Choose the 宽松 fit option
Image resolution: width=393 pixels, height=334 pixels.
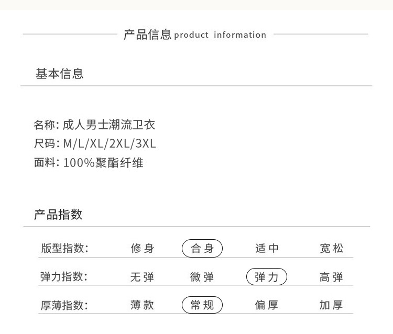(x=331, y=249)
